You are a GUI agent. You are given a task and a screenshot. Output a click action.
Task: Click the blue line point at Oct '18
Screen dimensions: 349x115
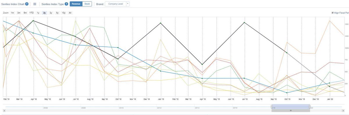click(118, 47)
